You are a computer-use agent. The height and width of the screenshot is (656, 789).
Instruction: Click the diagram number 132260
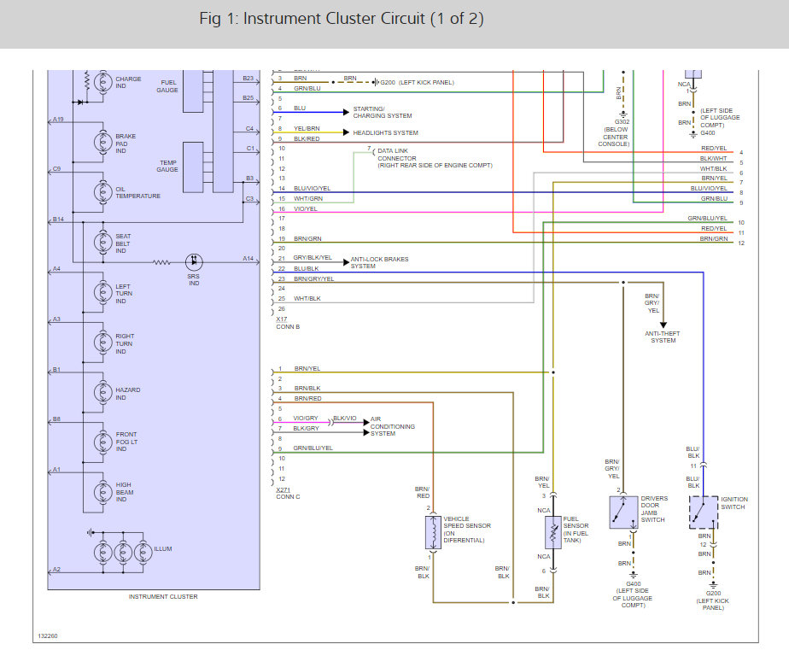[48, 635]
